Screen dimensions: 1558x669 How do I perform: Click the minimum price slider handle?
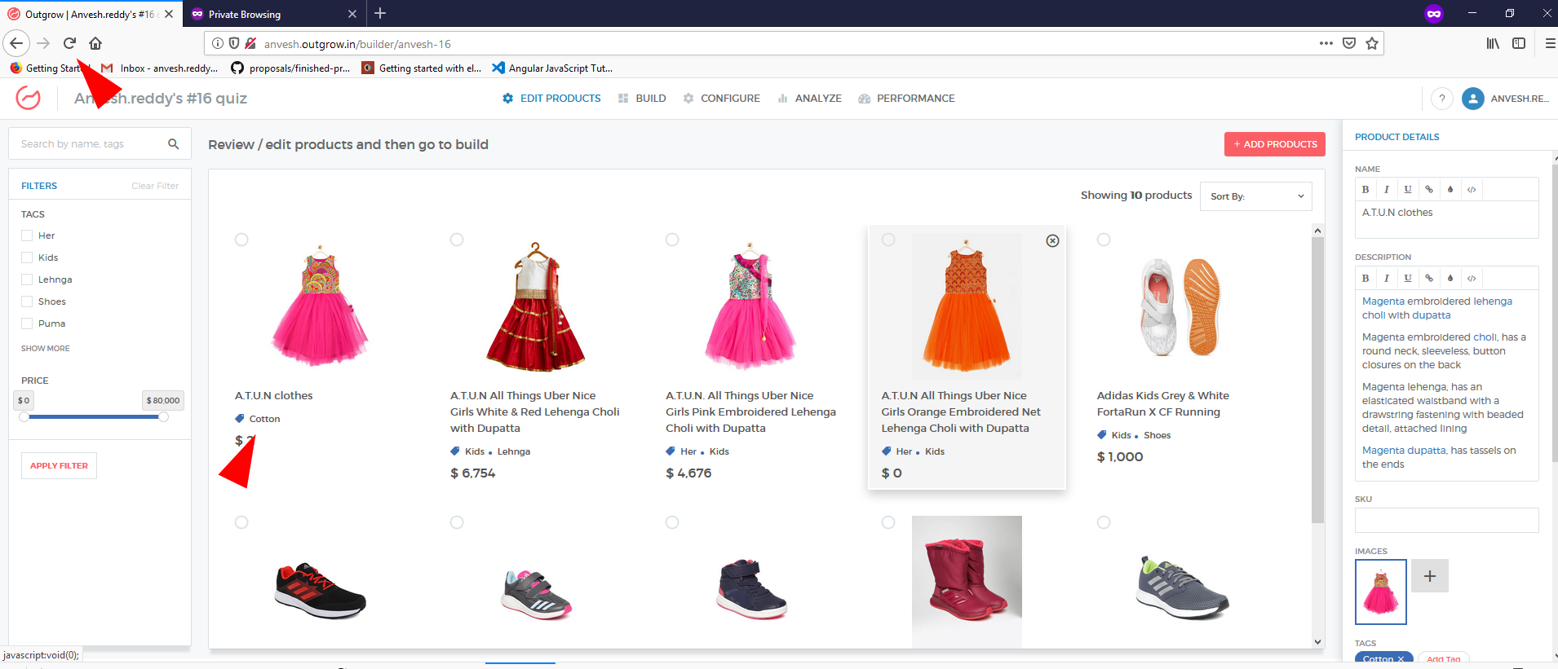coord(24,417)
